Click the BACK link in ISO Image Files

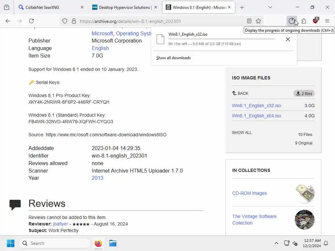point(240,93)
